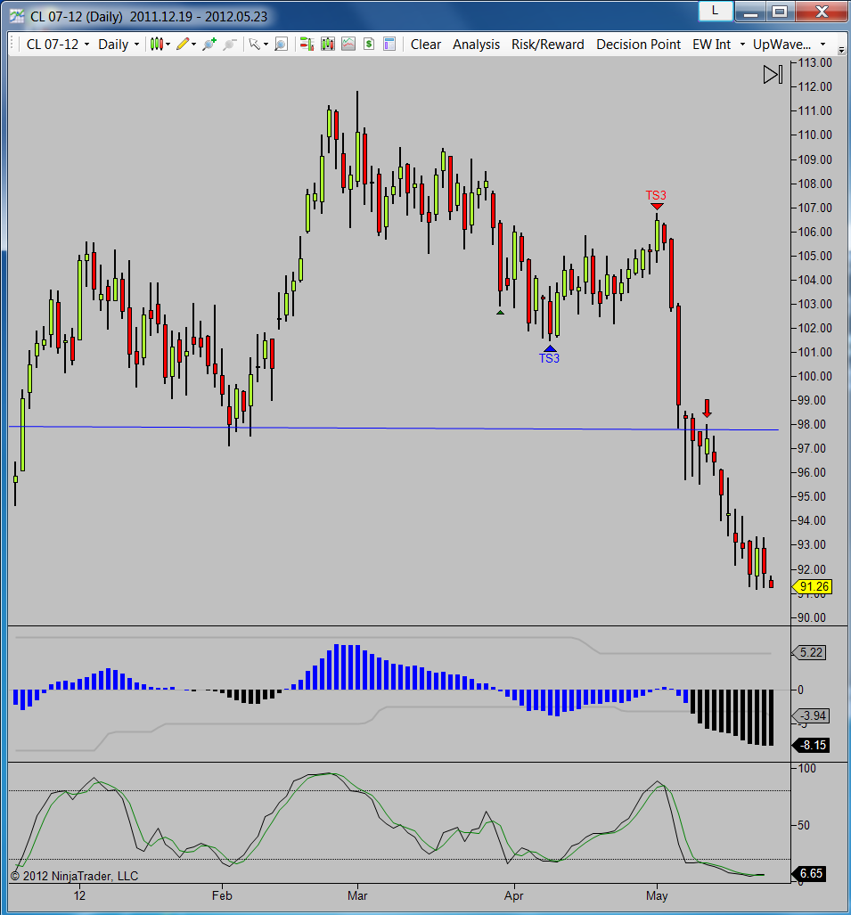Click the Decision Point toolbar button
This screenshot has height=915, width=851.
click(639, 45)
